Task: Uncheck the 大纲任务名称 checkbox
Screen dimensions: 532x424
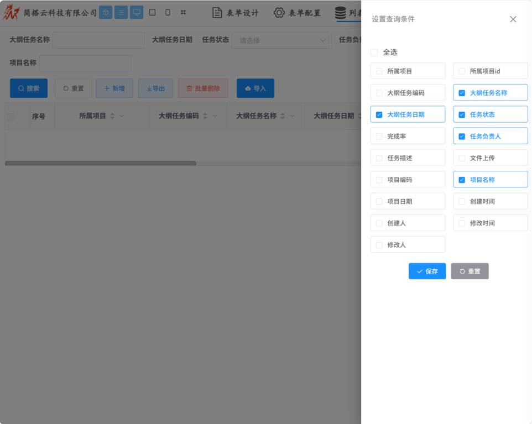Action: [x=462, y=93]
